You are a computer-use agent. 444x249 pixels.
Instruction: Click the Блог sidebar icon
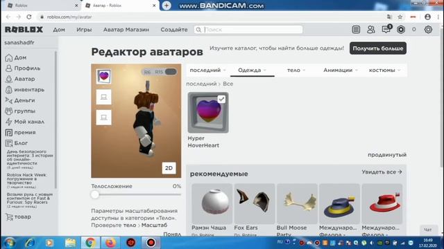tap(9, 143)
